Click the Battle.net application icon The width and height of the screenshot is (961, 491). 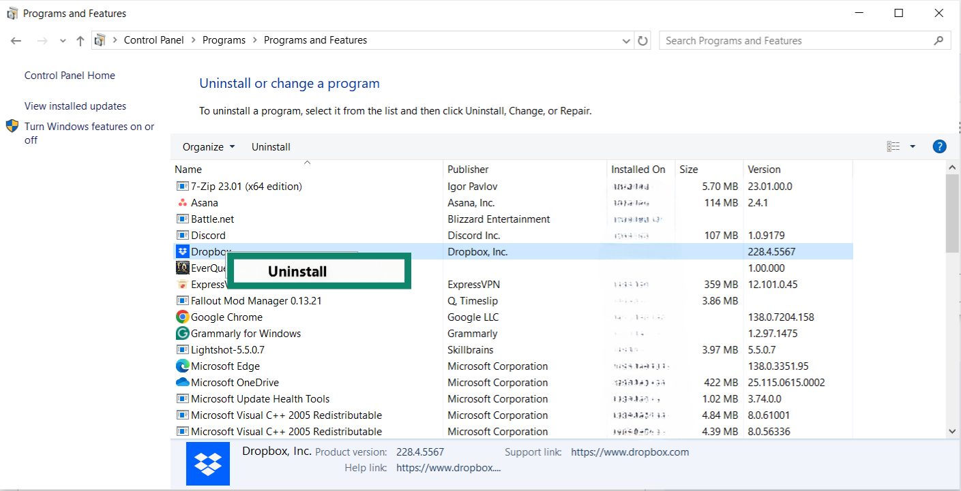182,219
